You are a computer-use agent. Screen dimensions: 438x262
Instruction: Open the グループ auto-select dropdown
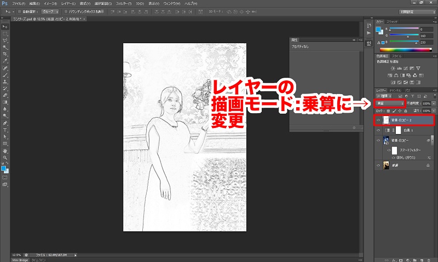[x=50, y=11]
